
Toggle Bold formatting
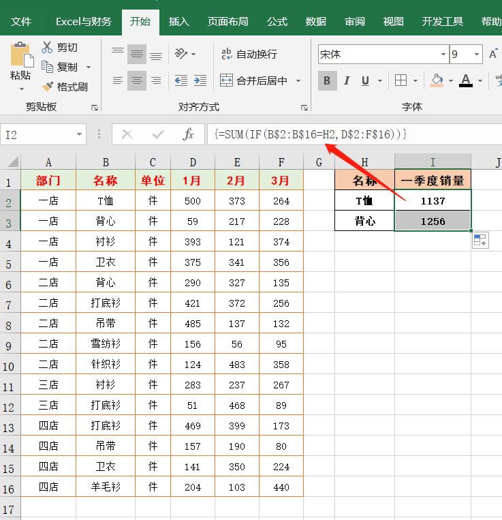coord(328,80)
